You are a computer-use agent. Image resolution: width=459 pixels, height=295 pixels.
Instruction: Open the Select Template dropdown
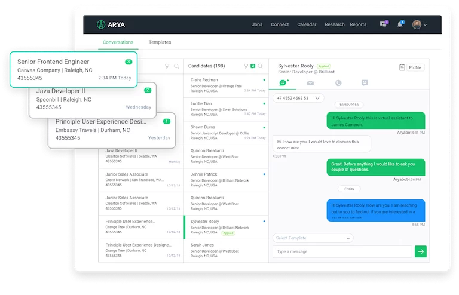(x=313, y=238)
